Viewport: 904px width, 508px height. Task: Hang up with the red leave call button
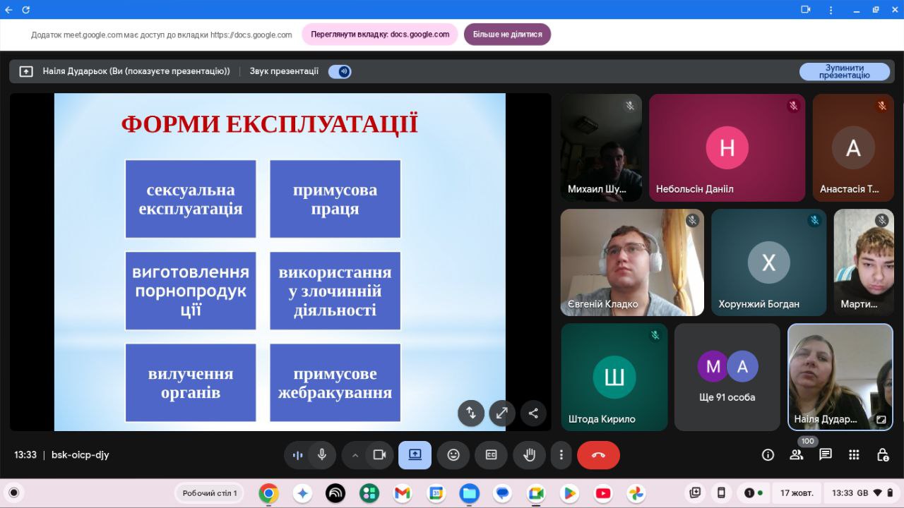(x=598, y=455)
